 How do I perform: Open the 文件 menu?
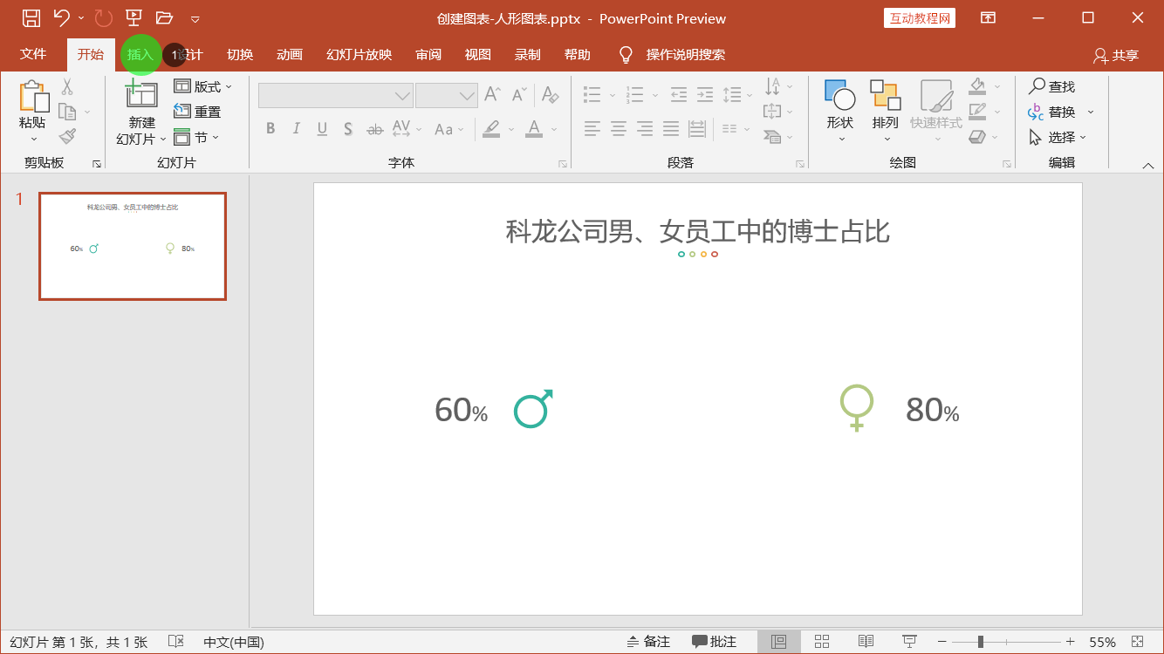(x=33, y=54)
